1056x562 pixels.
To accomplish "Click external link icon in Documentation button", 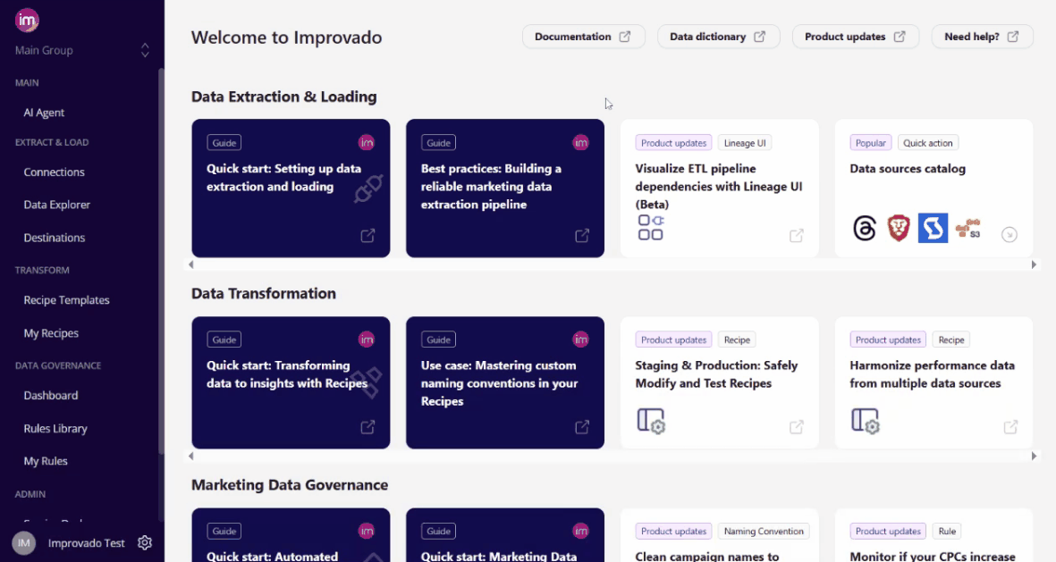I will click(x=625, y=37).
